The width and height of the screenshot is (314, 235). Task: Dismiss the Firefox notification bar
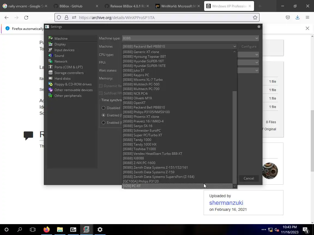(x=307, y=28)
